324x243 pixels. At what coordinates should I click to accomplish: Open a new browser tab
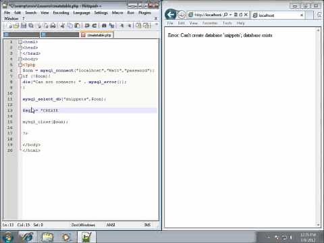(x=310, y=15)
